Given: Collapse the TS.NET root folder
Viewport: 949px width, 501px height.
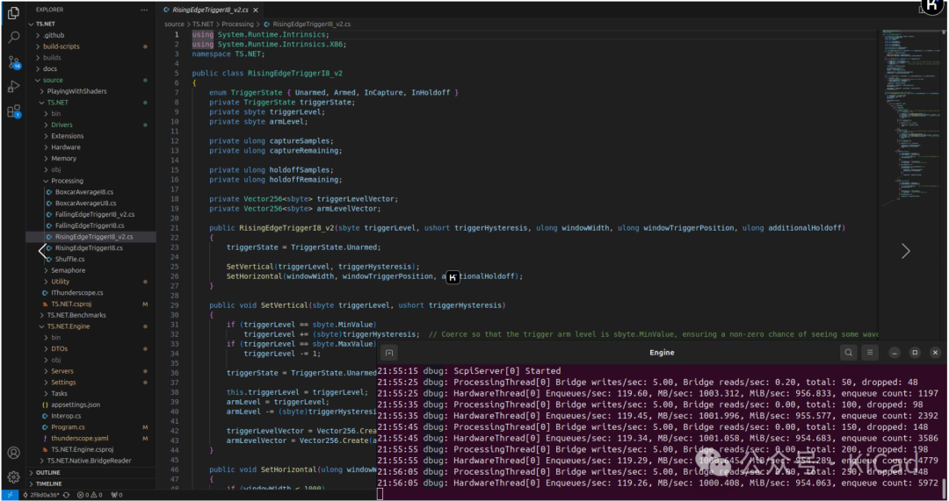Looking at the screenshot, I should coord(91,25).
